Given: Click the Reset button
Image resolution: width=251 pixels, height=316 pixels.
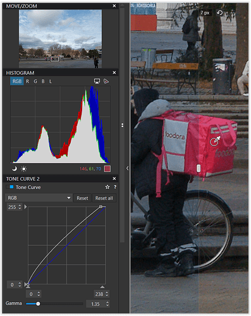Looking at the screenshot, I should coord(82,198).
